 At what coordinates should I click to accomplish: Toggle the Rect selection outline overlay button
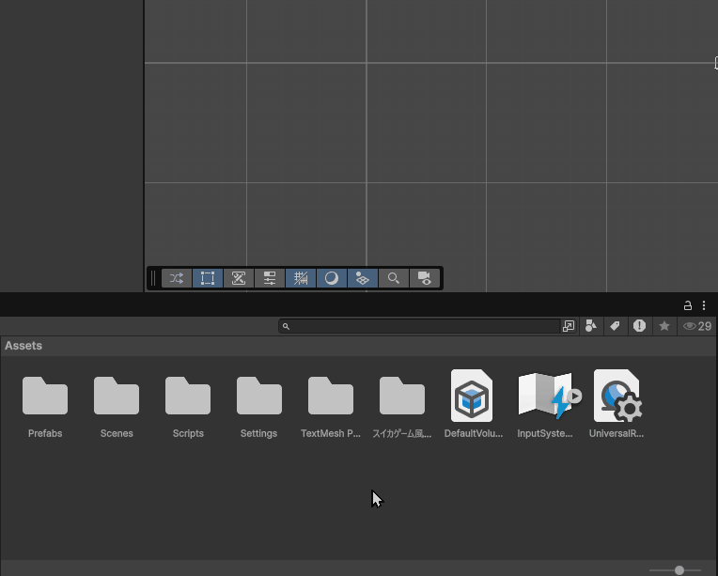pos(208,278)
